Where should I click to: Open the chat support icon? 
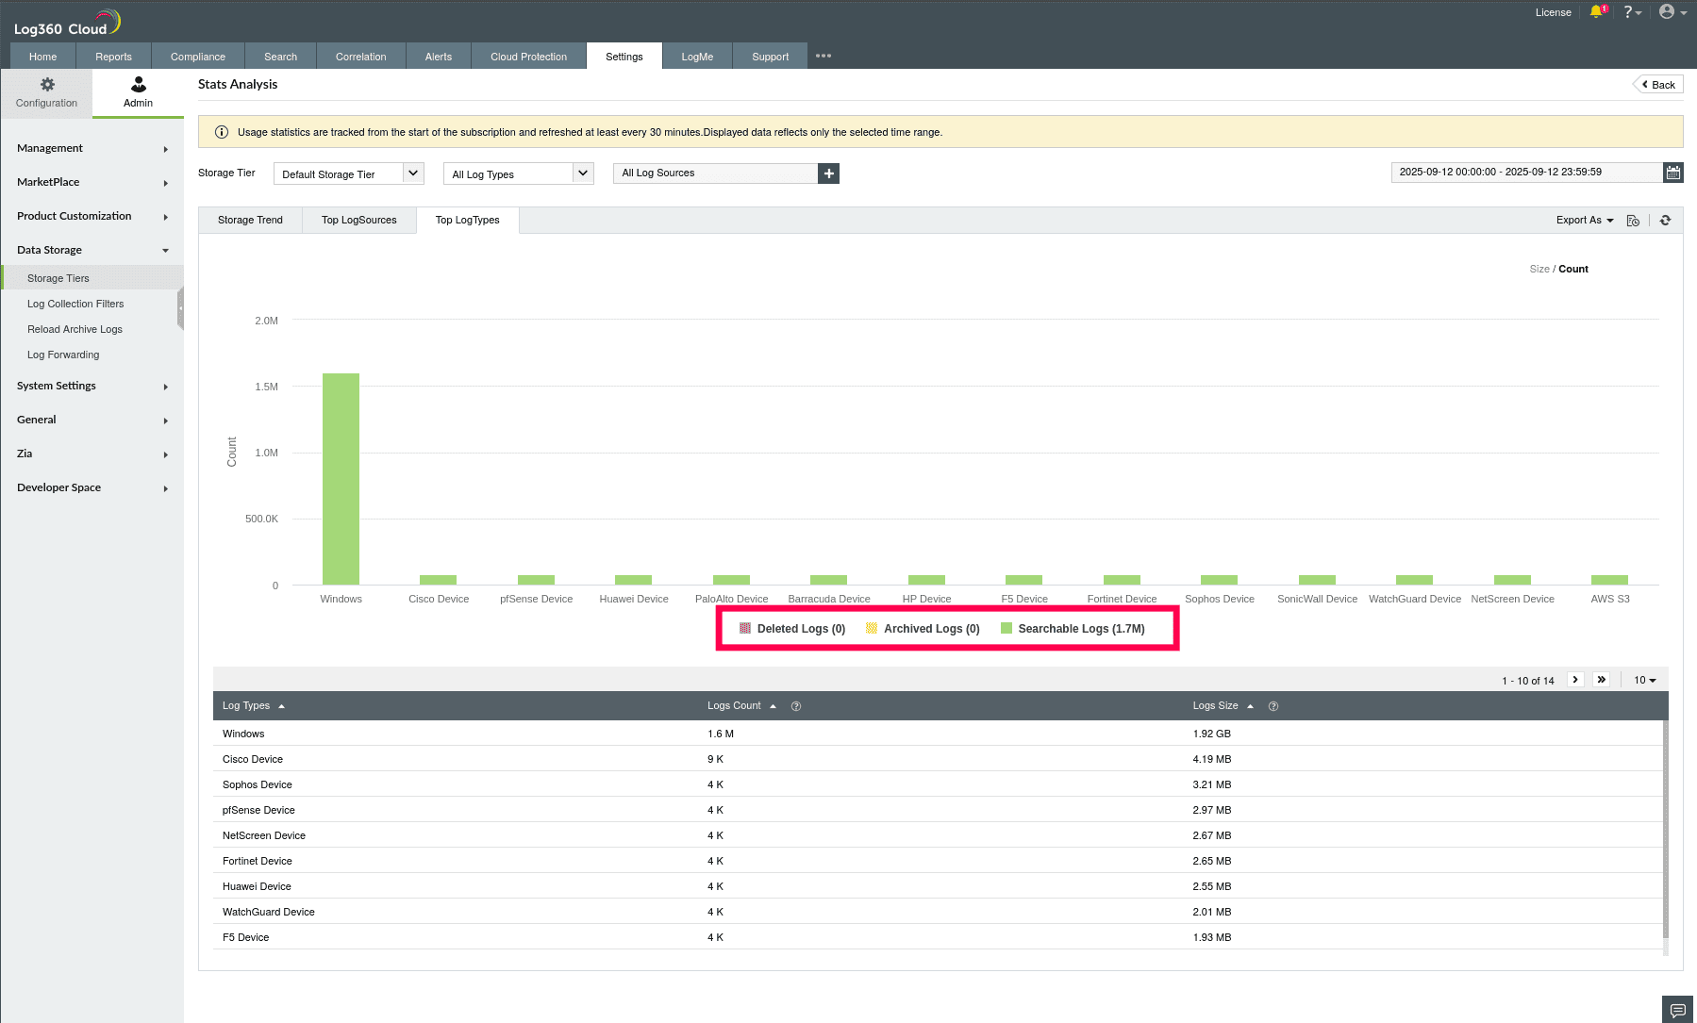coord(1678,1010)
